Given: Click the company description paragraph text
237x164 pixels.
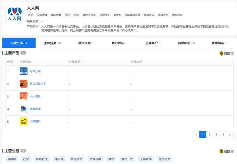Looking at the screenshot, I should click(x=135, y=28).
